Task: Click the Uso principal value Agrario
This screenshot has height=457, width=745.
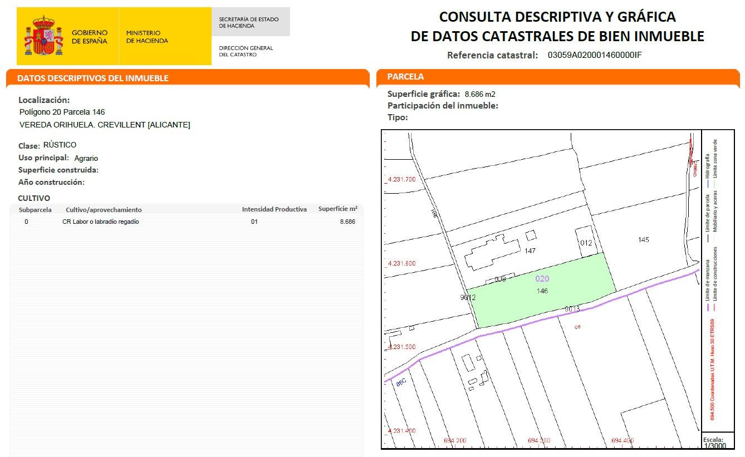Action: pos(86,158)
